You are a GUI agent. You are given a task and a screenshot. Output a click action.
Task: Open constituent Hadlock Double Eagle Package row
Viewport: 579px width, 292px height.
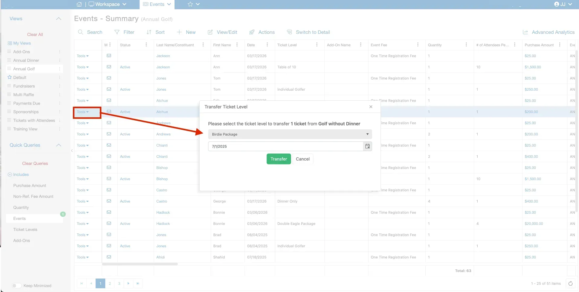click(x=163, y=224)
